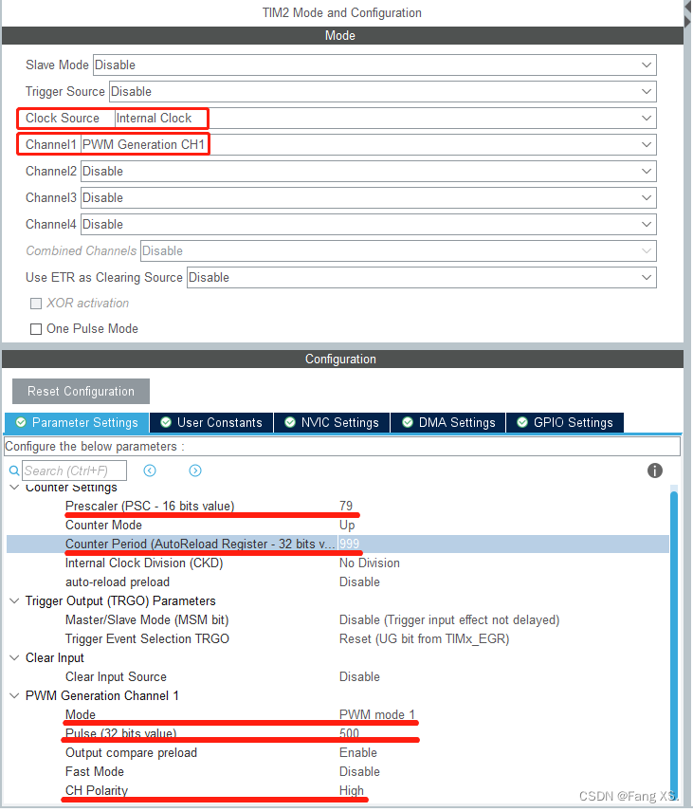This screenshot has height=812, width=693.
Task: Open the Channel4 dropdown
Action: pyautogui.click(x=369, y=224)
